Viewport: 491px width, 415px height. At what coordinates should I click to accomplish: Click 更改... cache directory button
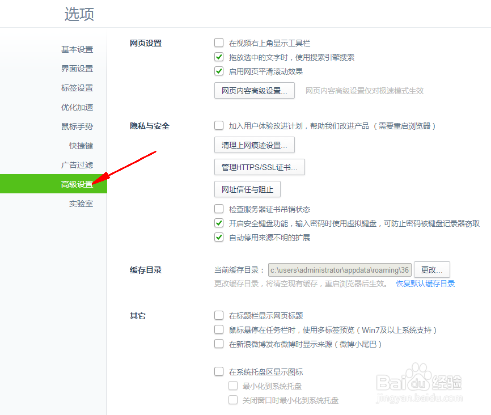pyautogui.click(x=432, y=270)
